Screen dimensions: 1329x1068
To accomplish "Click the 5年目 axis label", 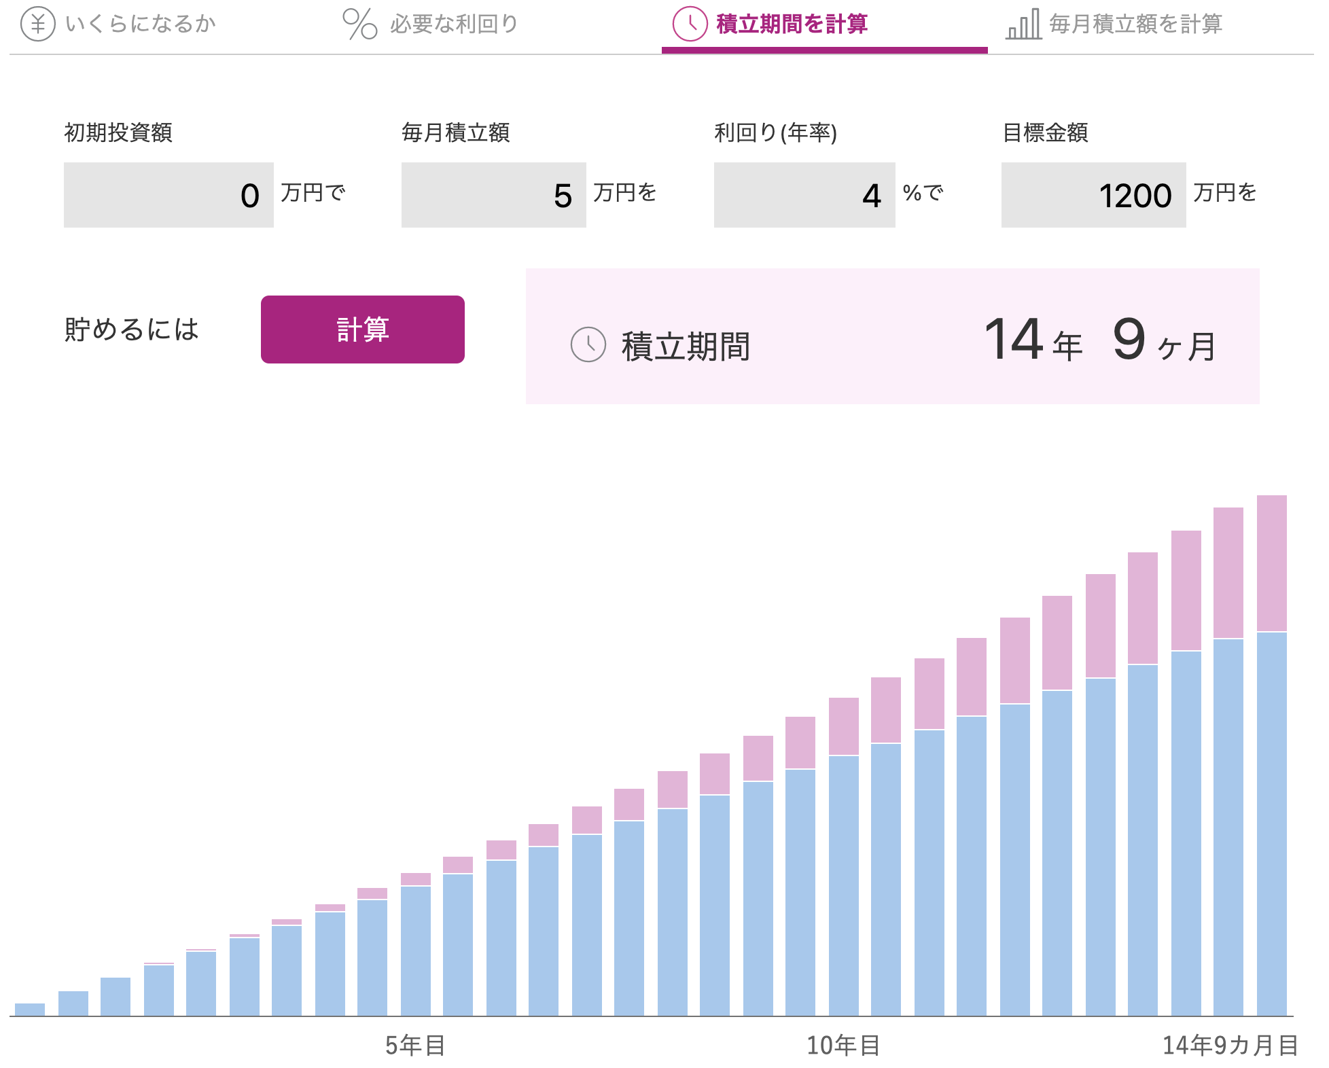I will pyautogui.click(x=416, y=1046).
